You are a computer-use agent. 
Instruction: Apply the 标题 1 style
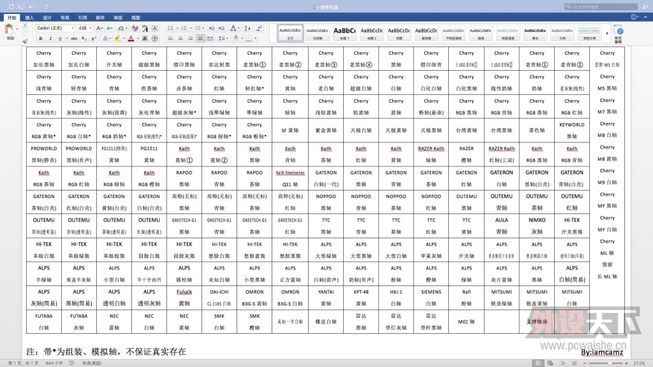click(x=344, y=33)
